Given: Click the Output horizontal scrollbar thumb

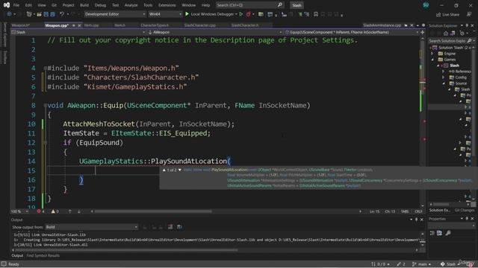Looking at the screenshot, I should coord(126,250).
